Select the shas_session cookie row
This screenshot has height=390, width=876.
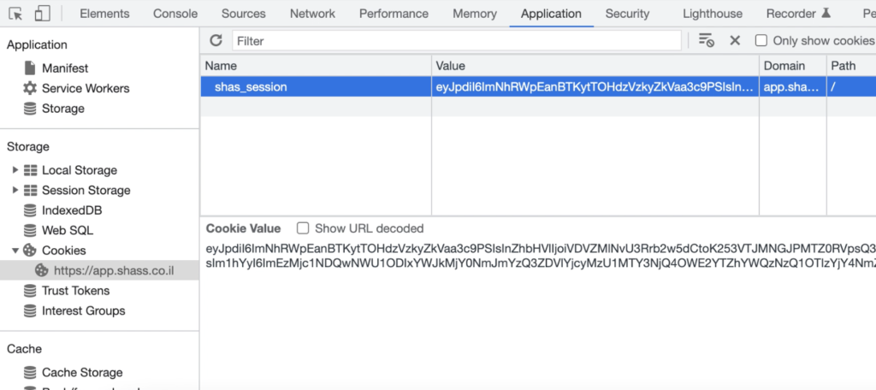(538, 86)
